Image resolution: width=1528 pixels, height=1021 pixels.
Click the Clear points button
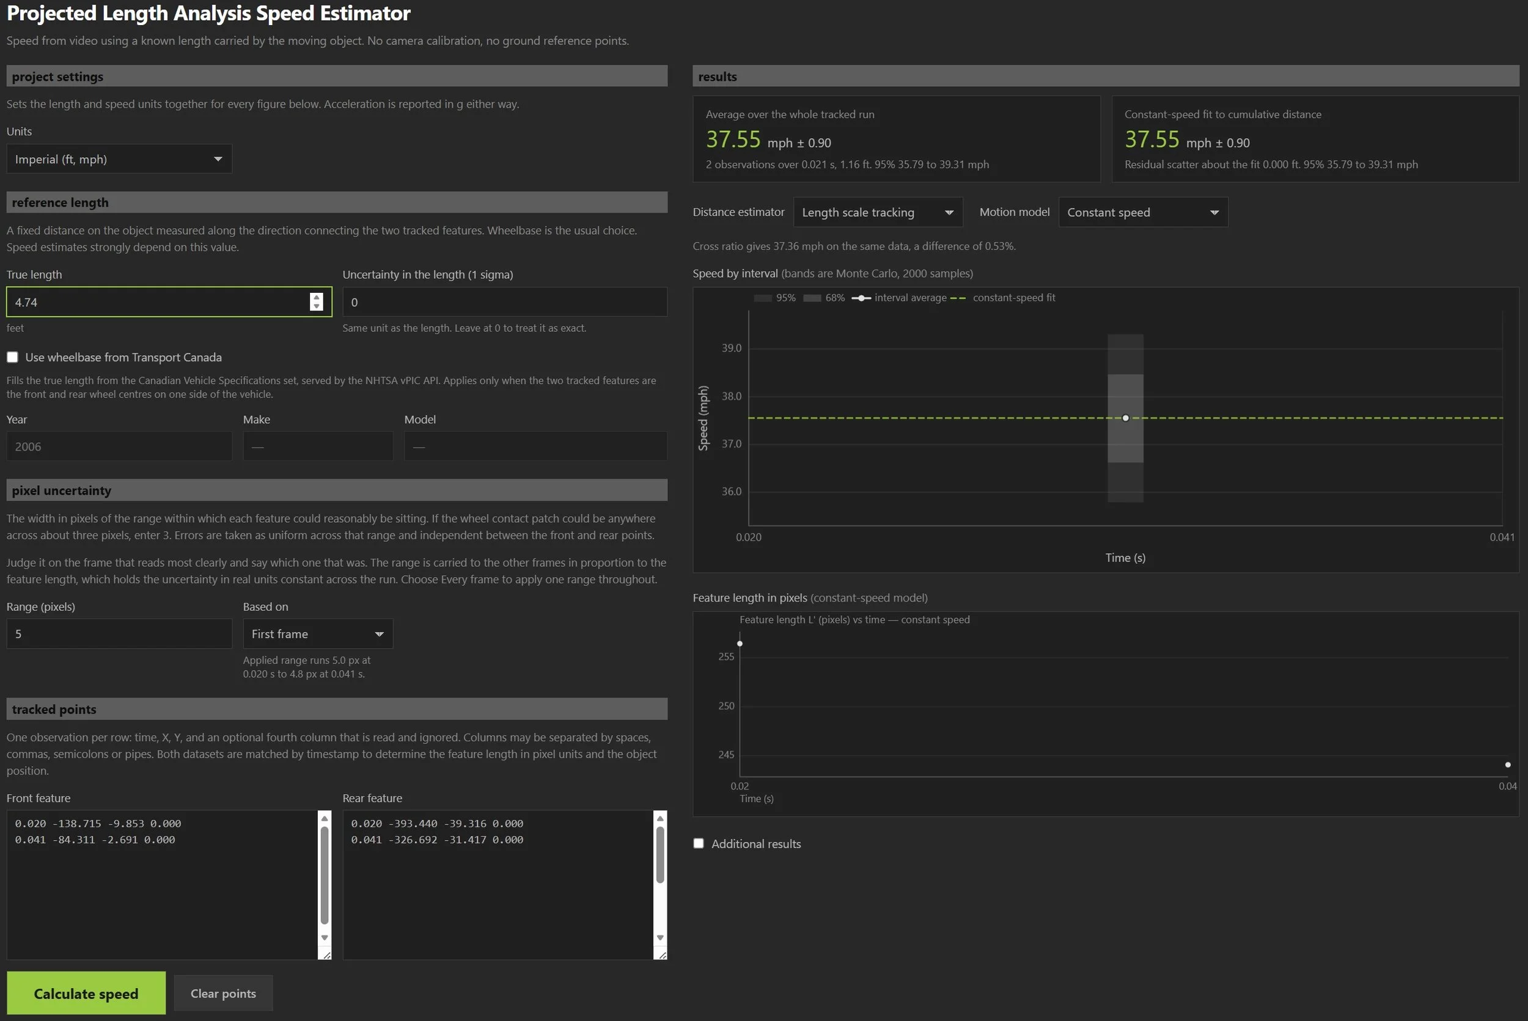pos(223,993)
